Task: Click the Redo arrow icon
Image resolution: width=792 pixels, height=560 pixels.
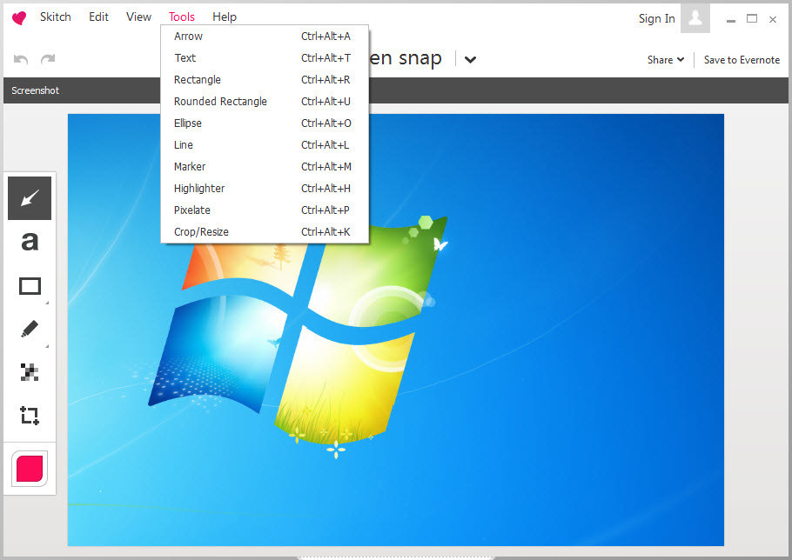Action: click(x=48, y=59)
